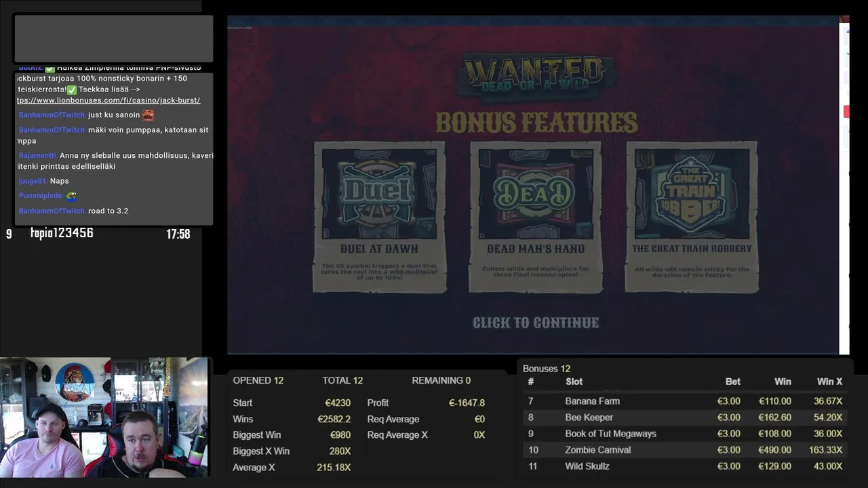The height and width of the screenshot is (488, 868).
Task: Click the Biggest Win value €980
Action: pyautogui.click(x=340, y=435)
